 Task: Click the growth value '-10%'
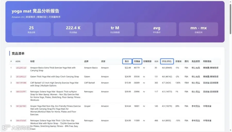pyautogui.click(x=178, y=120)
